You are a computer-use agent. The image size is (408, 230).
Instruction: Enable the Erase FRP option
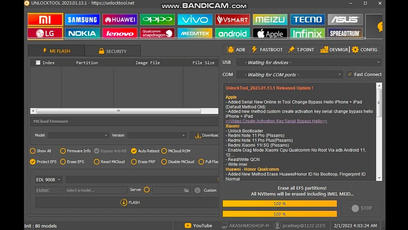tap(143, 162)
